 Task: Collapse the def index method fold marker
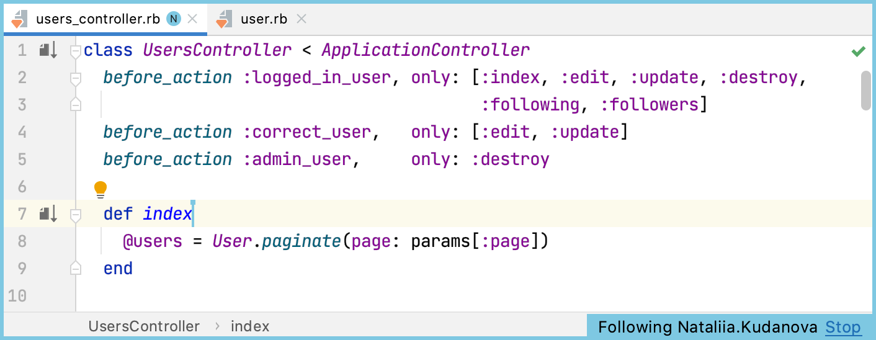[76, 215]
